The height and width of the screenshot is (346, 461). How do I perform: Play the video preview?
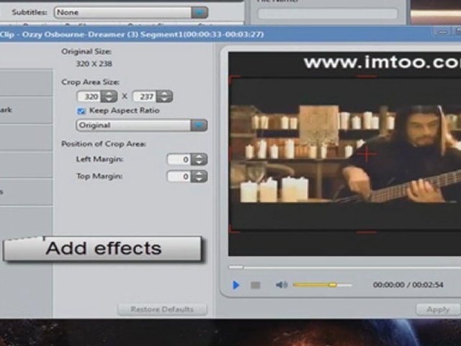[x=236, y=285]
